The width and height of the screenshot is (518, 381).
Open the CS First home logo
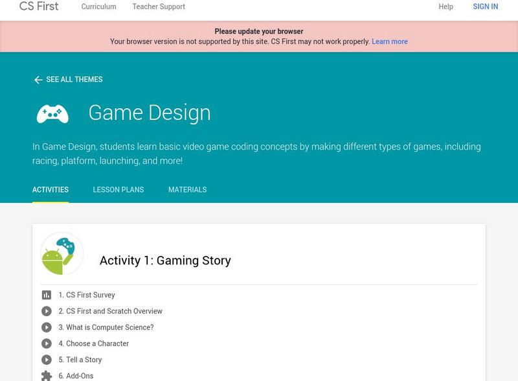click(x=39, y=6)
